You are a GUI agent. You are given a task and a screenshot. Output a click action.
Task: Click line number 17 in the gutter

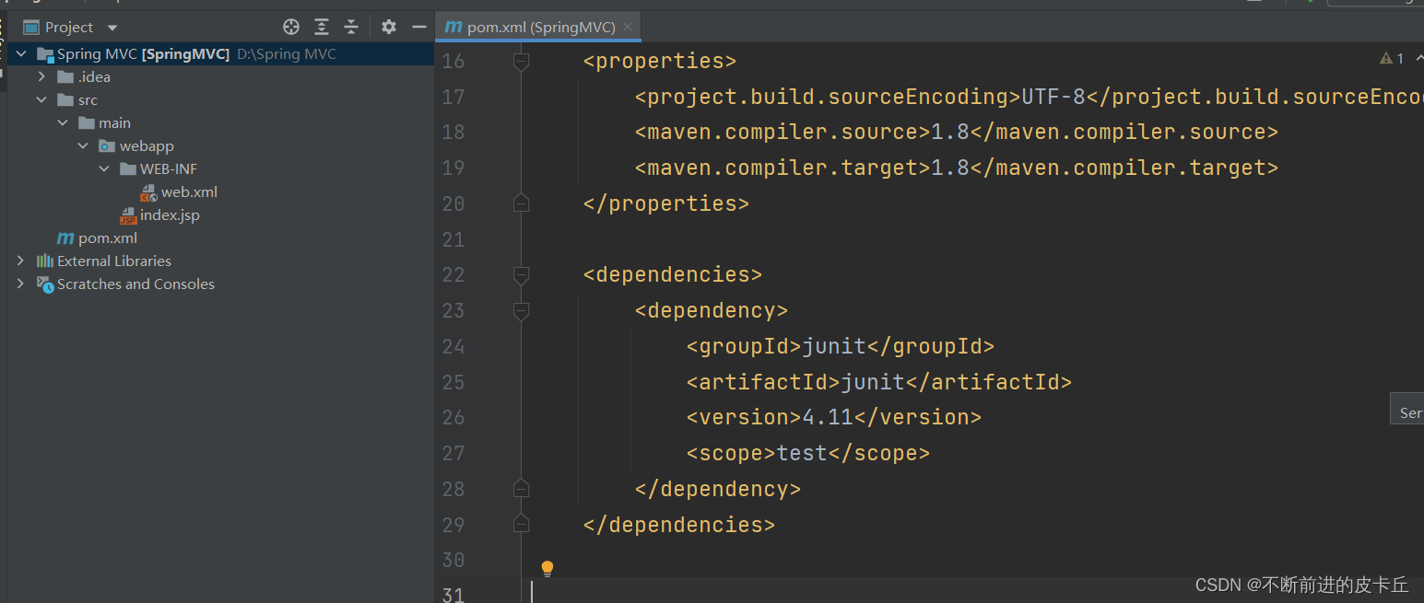(x=453, y=97)
